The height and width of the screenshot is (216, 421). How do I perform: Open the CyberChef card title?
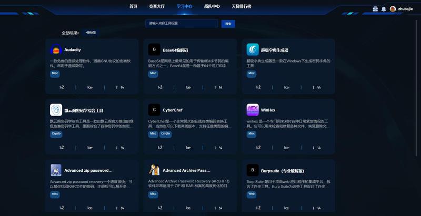coord(173,110)
